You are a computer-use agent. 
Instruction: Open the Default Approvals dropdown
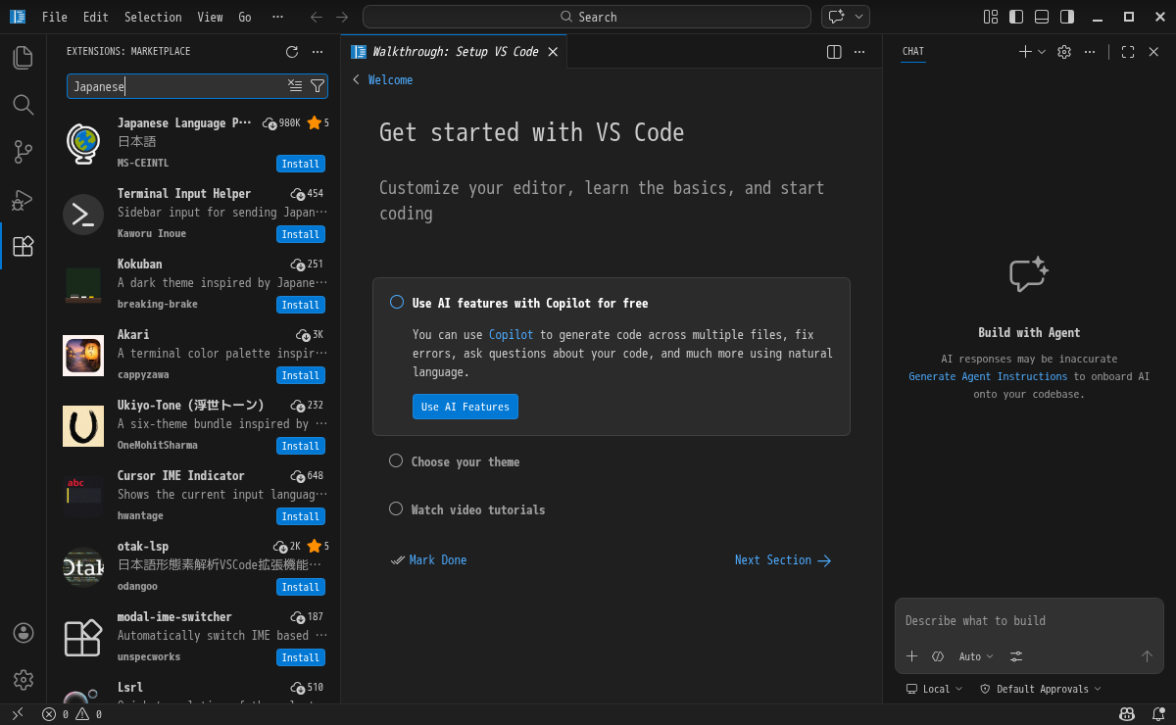pos(1040,689)
